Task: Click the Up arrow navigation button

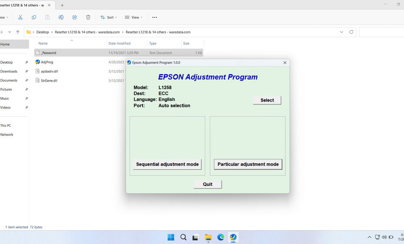Action: 18,32
